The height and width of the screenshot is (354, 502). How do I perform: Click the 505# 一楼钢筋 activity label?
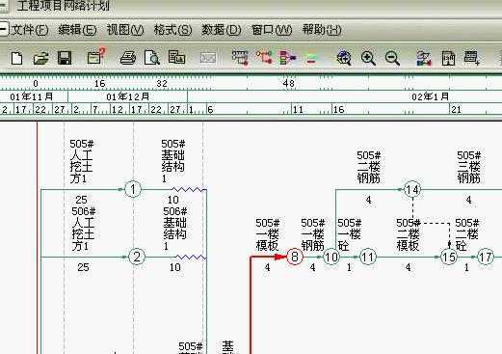point(313,234)
